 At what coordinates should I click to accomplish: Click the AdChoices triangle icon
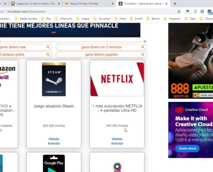click(145, 41)
